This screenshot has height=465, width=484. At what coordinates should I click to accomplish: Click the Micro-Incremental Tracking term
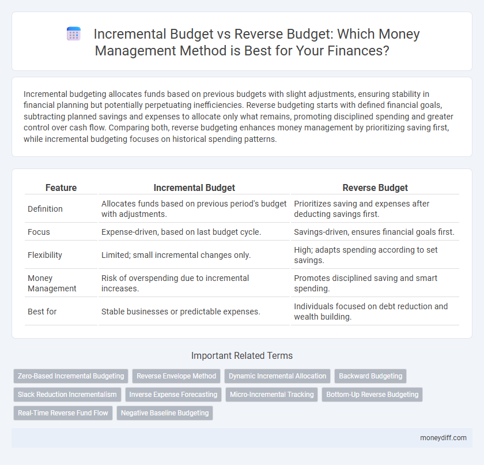(x=271, y=395)
